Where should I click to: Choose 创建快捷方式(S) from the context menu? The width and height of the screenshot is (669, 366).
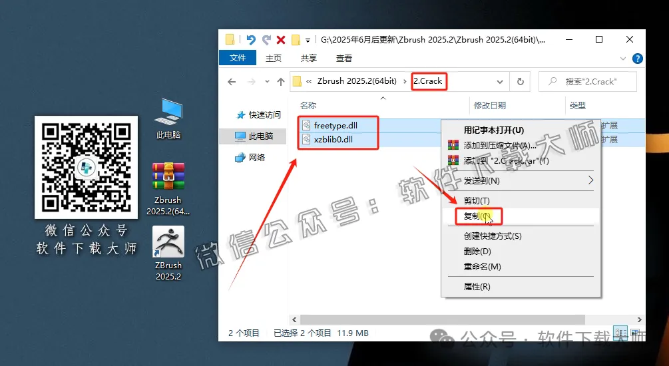(x=521, y=236)
